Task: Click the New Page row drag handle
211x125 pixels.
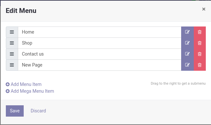Action: tap(12, 65)
